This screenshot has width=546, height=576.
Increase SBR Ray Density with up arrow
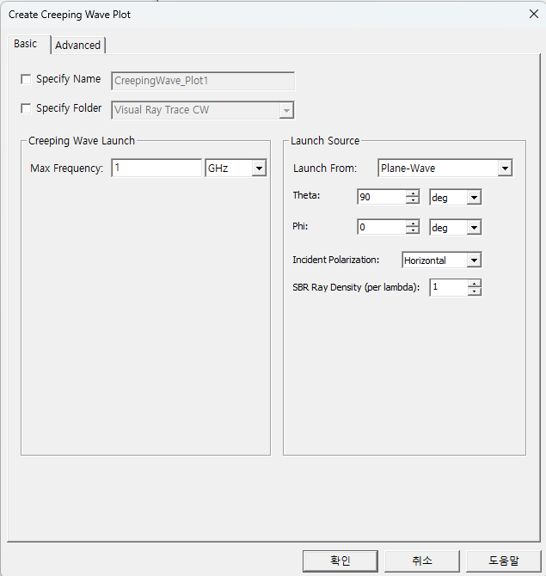tap(475, 283)
